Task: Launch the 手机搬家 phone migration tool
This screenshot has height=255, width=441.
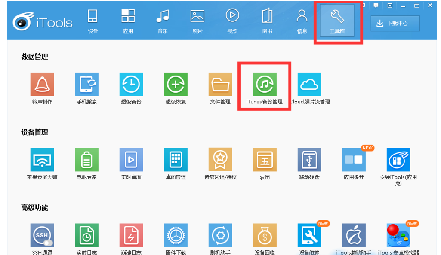Action: 86,84
